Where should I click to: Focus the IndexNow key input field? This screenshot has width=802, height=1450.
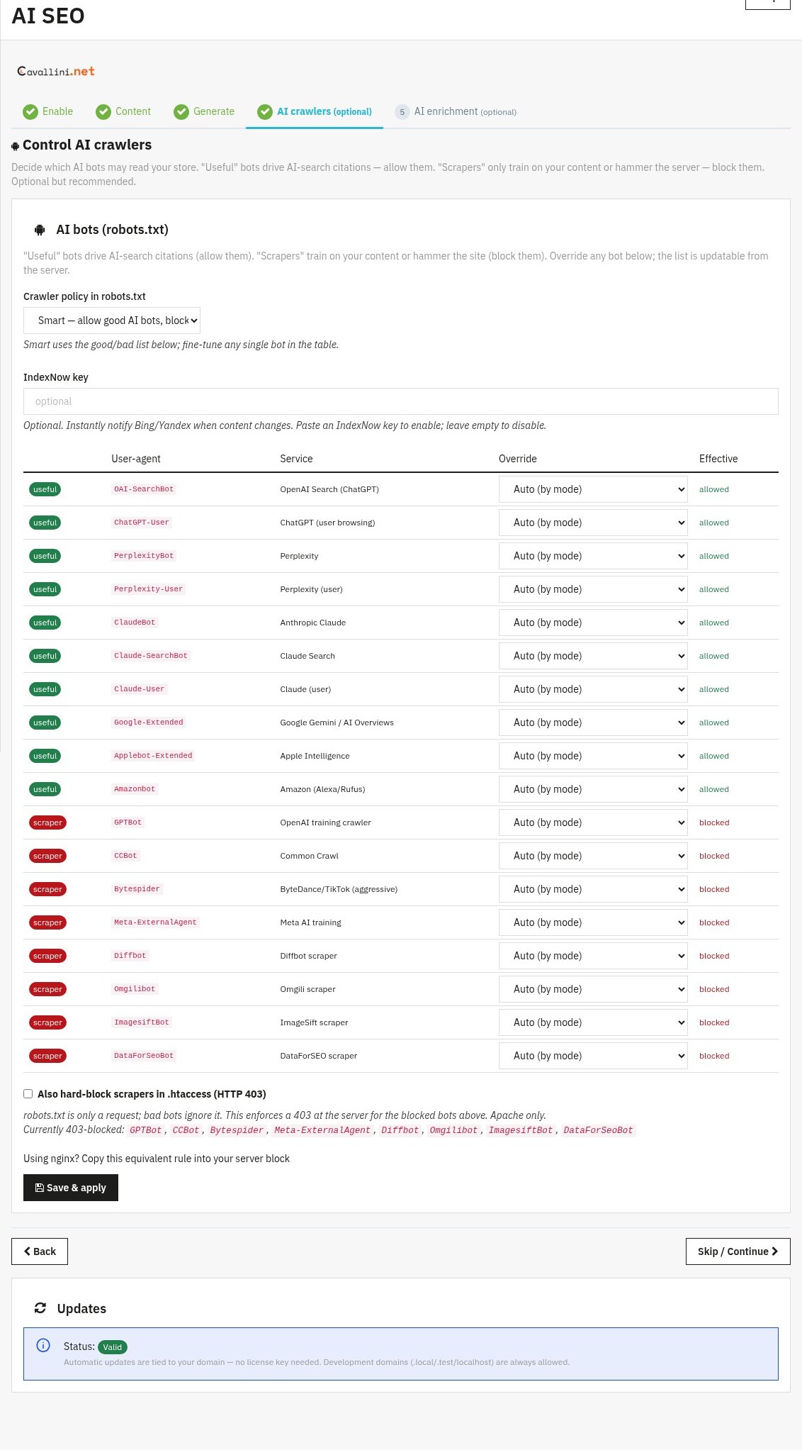point(401,401)
